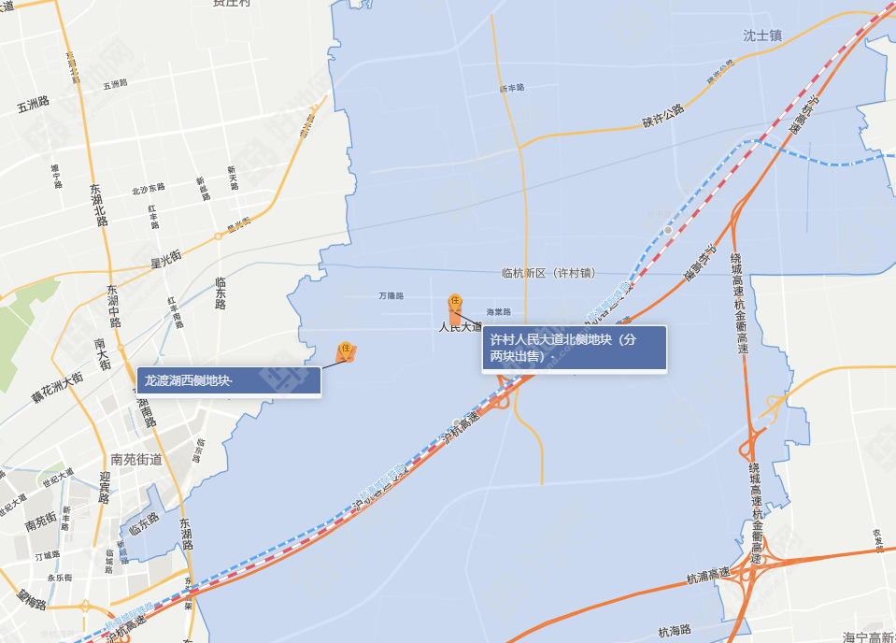
Task: Select the 五洲路 road label
Action: click(x=33, y=104)
